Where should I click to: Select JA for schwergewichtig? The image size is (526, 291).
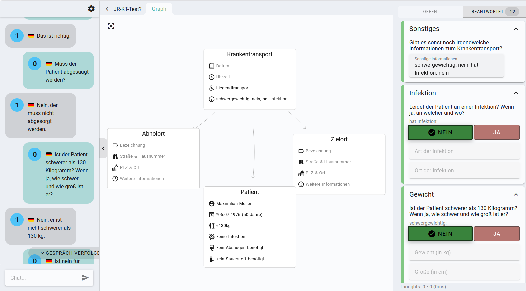(x=497, y=234)
